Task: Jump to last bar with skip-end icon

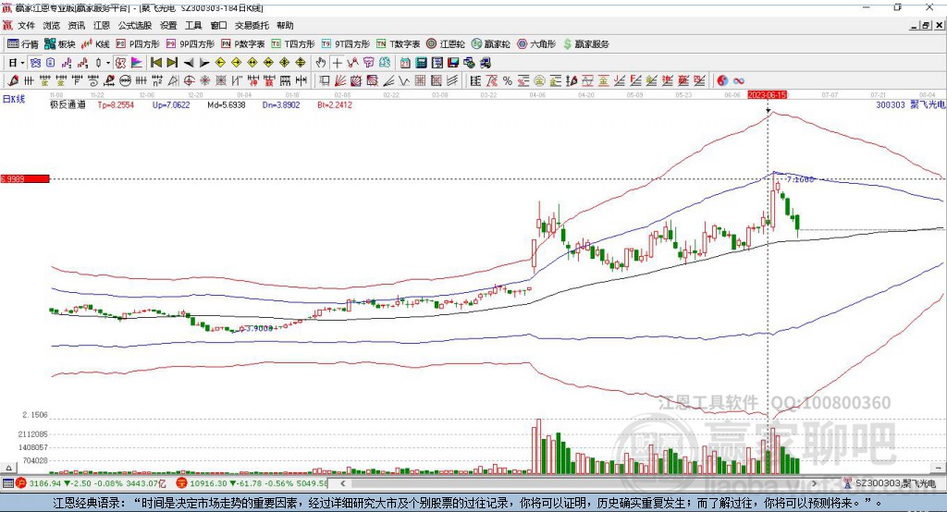Action: click(172, 62)
